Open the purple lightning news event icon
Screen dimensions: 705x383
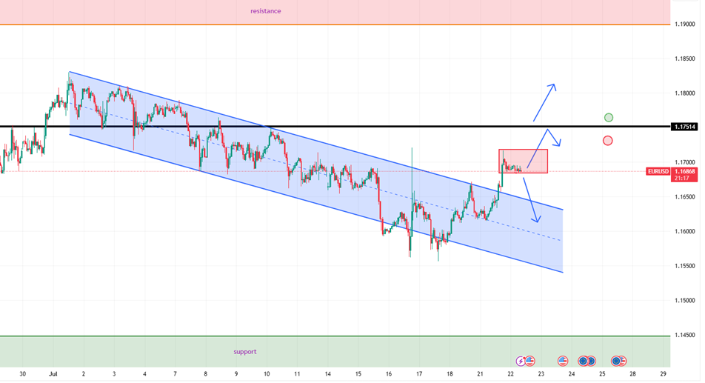521,361
